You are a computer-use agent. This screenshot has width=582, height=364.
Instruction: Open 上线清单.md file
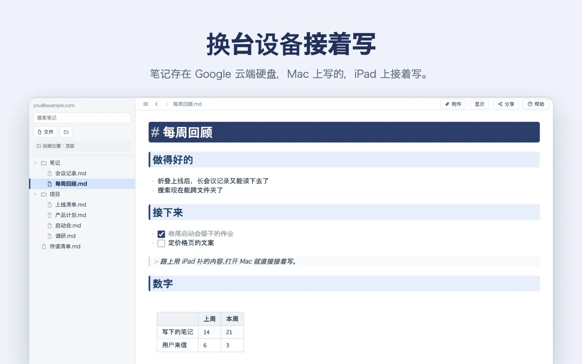(x=82, y=205)
